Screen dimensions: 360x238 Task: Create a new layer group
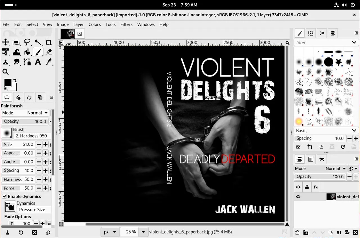coord(306,232)
